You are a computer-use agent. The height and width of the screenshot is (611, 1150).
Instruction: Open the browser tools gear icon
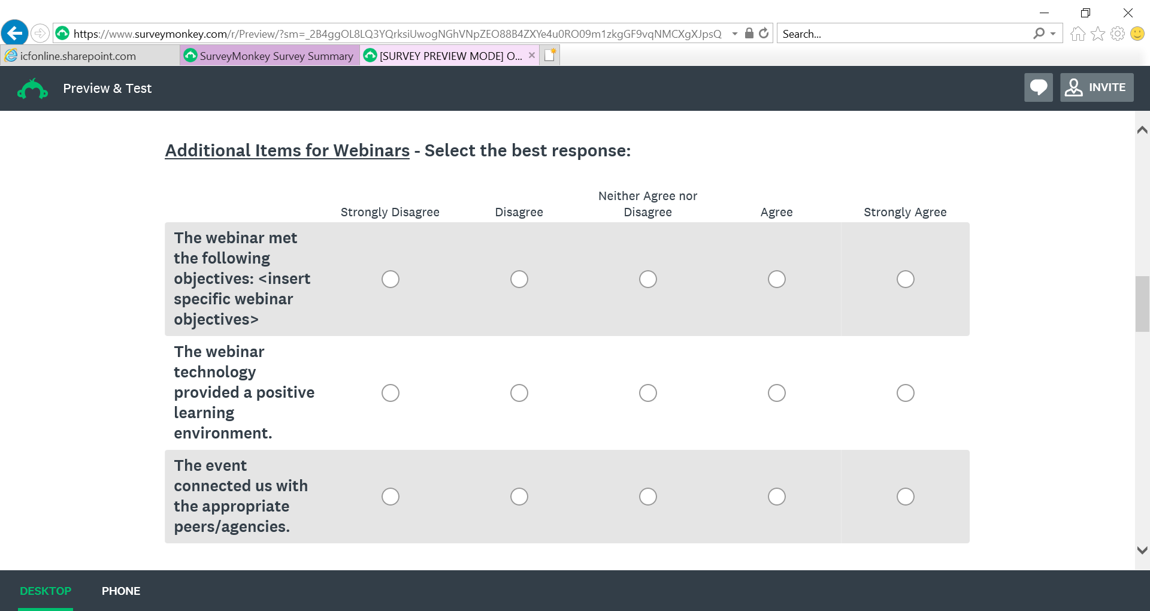(x=1118, y=34)
